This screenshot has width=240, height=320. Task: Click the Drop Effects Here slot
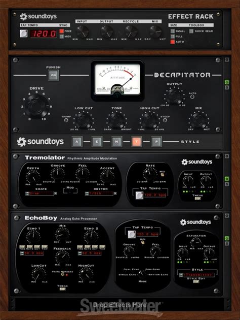coord(120,305)
